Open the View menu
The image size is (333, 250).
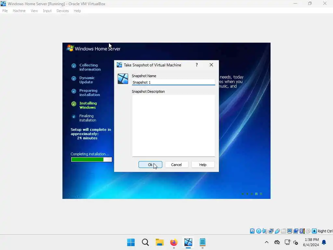coord(34,11)
